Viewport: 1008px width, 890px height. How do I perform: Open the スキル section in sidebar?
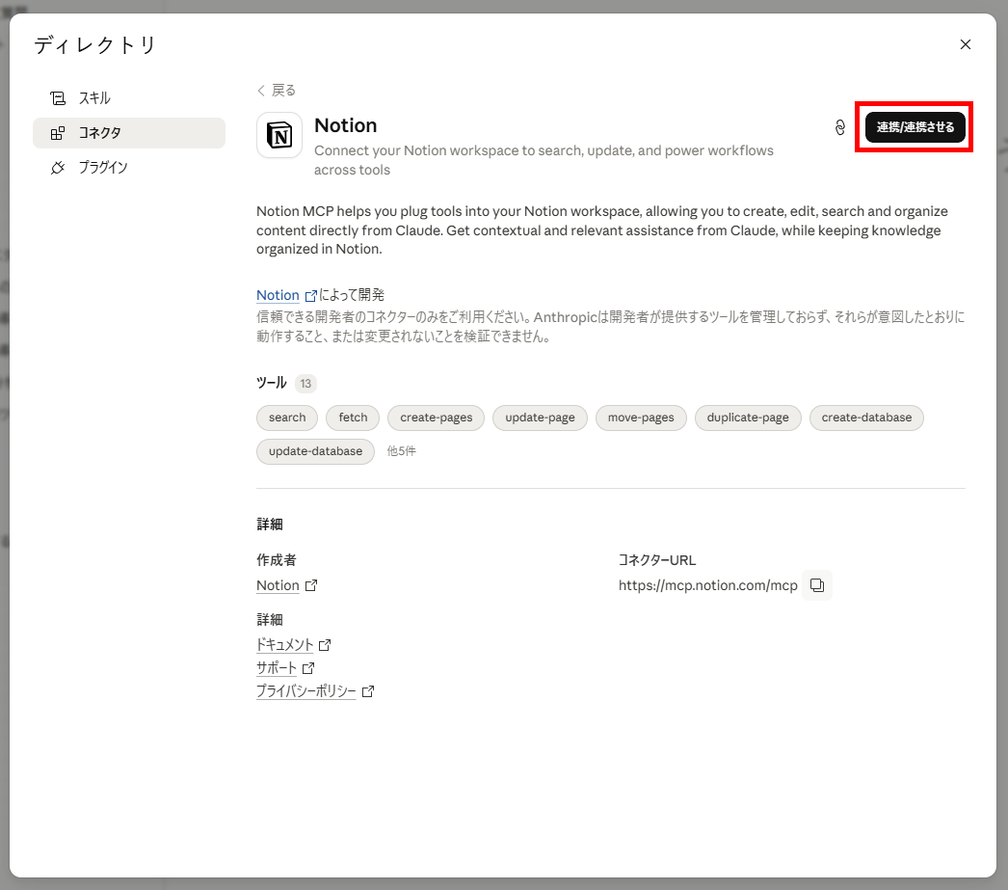129,98
